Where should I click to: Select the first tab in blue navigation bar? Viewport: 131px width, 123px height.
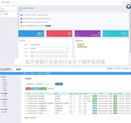(25, 73)
